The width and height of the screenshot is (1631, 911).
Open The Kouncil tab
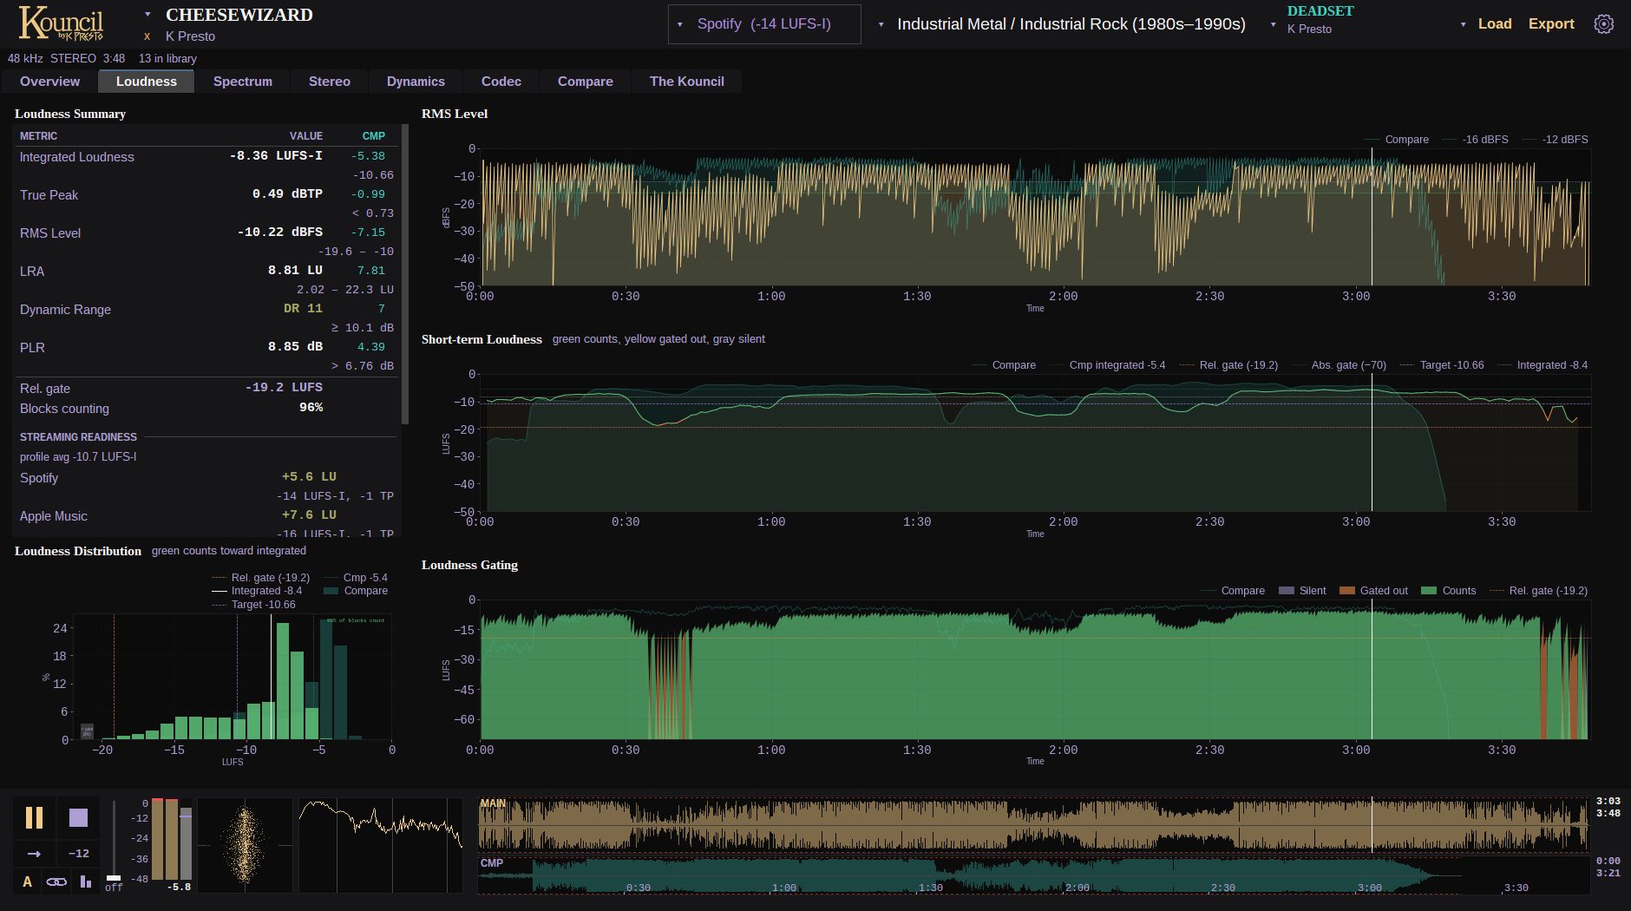pyautogui.click(x=687, y=82)
